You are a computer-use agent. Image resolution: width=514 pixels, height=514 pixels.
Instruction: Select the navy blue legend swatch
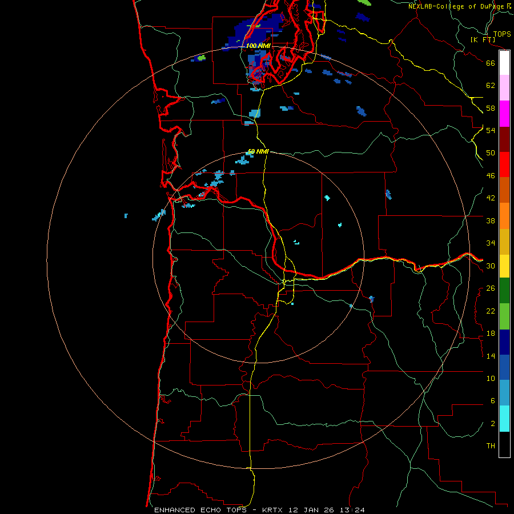[504, 342]
